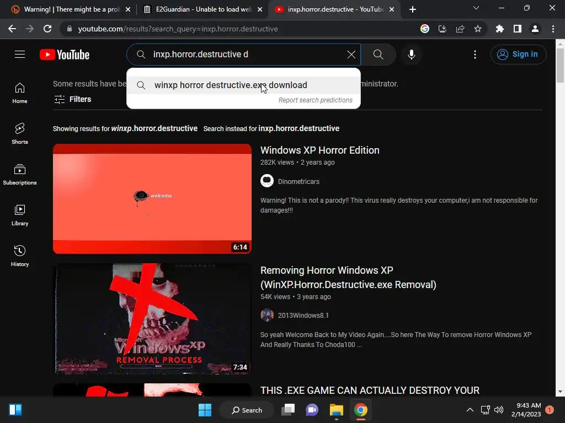
Task: Switch to the E2Guardian tab
Action: pyautogui.click(x=203, y=9)
